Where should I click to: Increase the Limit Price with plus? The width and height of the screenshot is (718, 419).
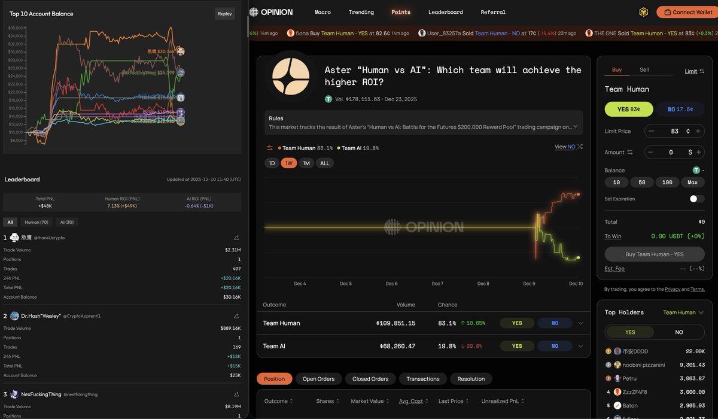pyautogui.click(x=698, y=131)
